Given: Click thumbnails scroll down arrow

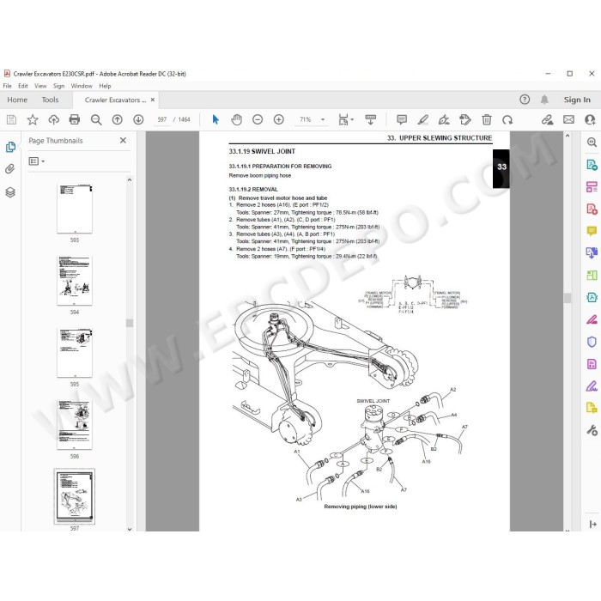Looking at the screenshot, I should pyautogui.click(x=130, y=529).
